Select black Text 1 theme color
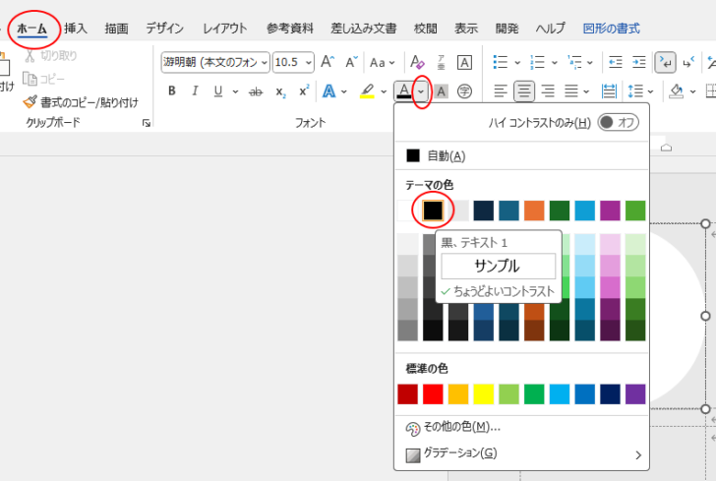Image resolution: width=716 pixels, height=481 pixels. tap(433, 210)
